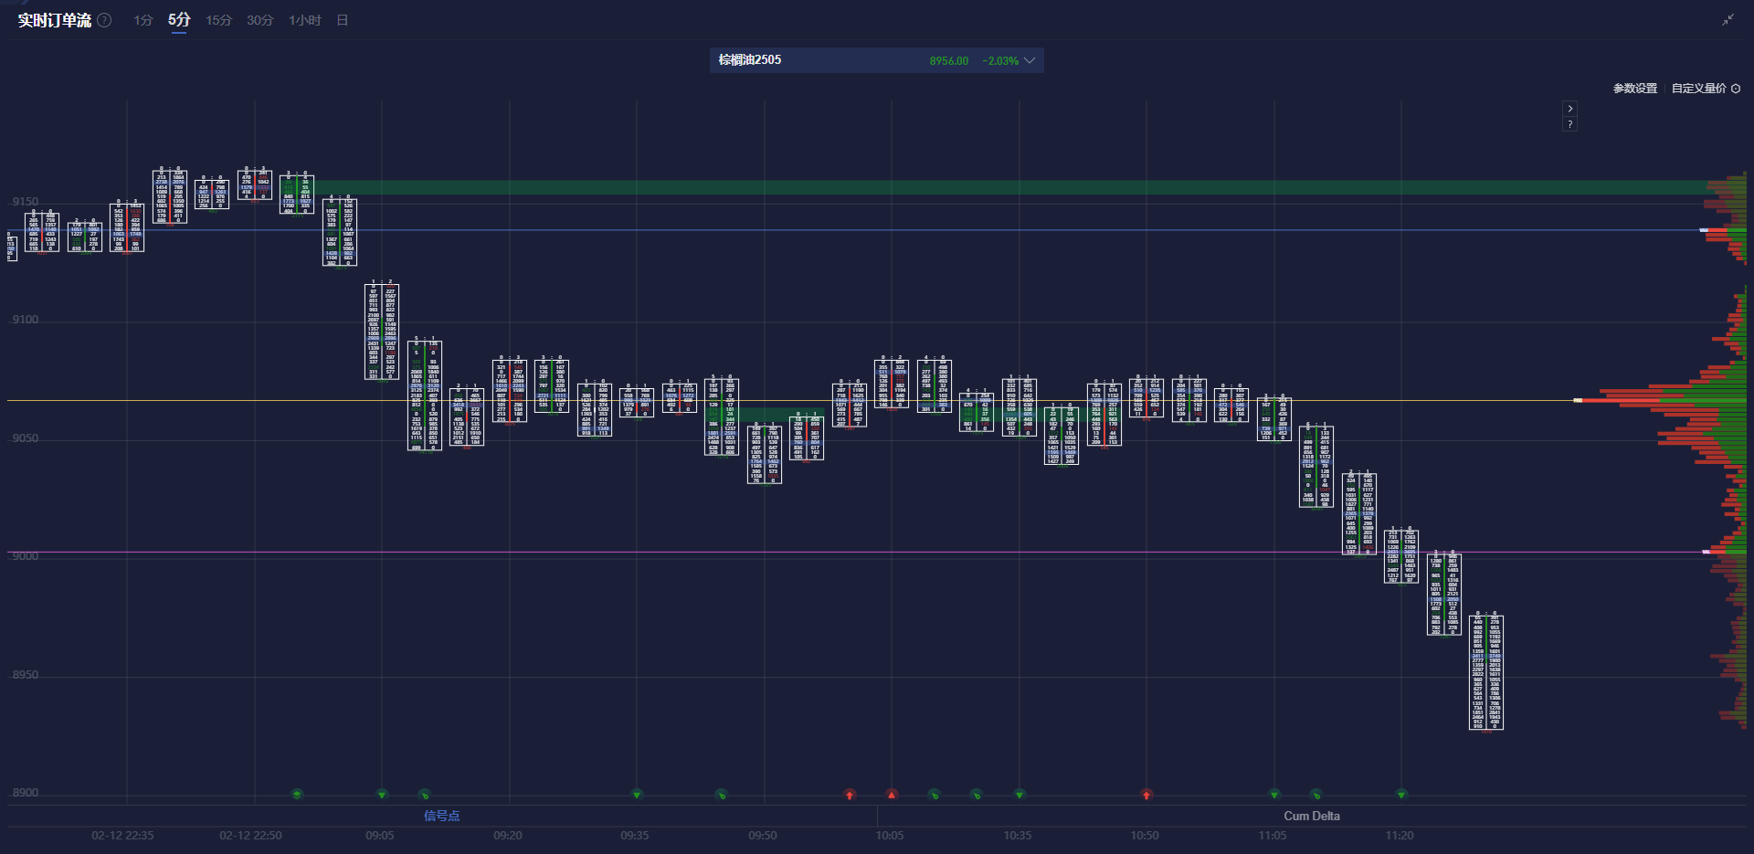Click the hexagon settings icon after 自定义量价
Image resolution: width=1754 pixels, height=854 pixels.
click(1736, 89)
